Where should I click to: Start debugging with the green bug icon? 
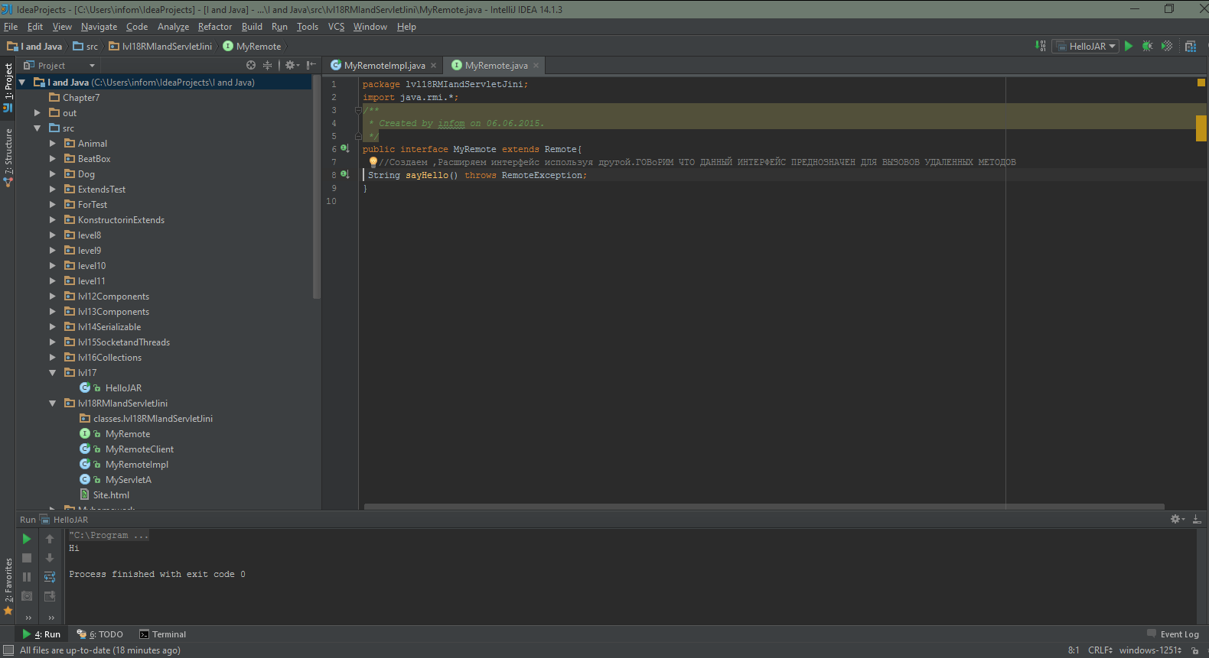[1148, 46]
